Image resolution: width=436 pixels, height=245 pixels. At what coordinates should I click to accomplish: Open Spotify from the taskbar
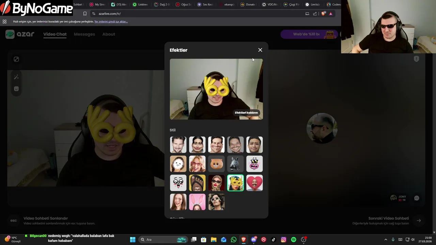[294, 240]
